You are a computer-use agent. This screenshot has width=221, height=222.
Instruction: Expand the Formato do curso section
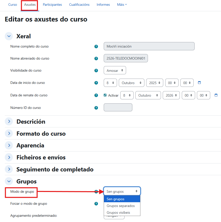(9, 133)
